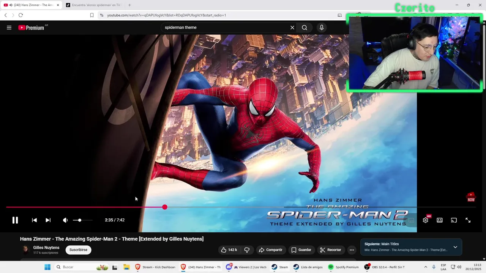
Task: Toggle the subtitles button in player
Action: (x=412, y=220)
